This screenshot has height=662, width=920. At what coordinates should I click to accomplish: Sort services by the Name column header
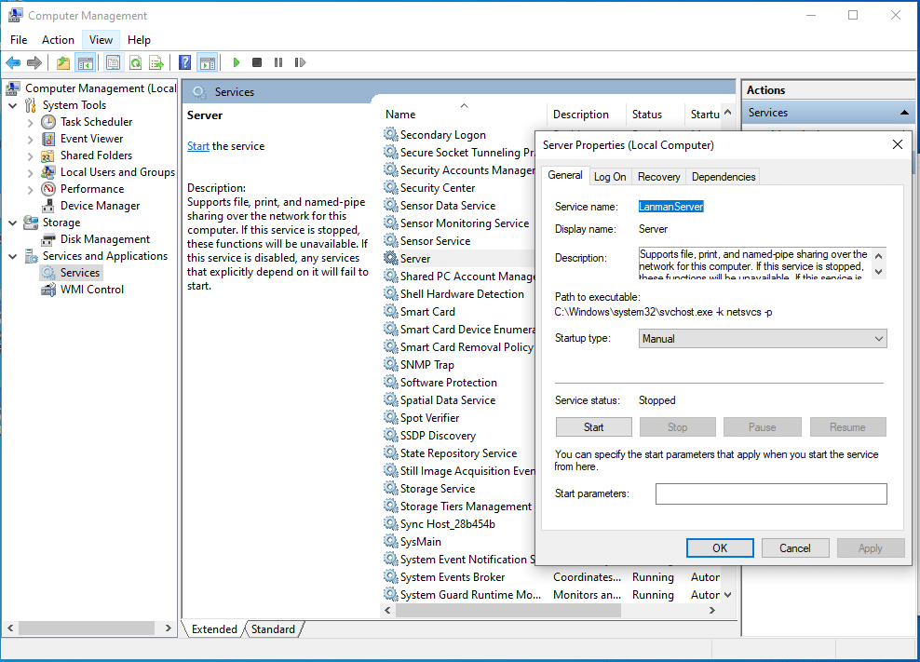pos(463,115)
